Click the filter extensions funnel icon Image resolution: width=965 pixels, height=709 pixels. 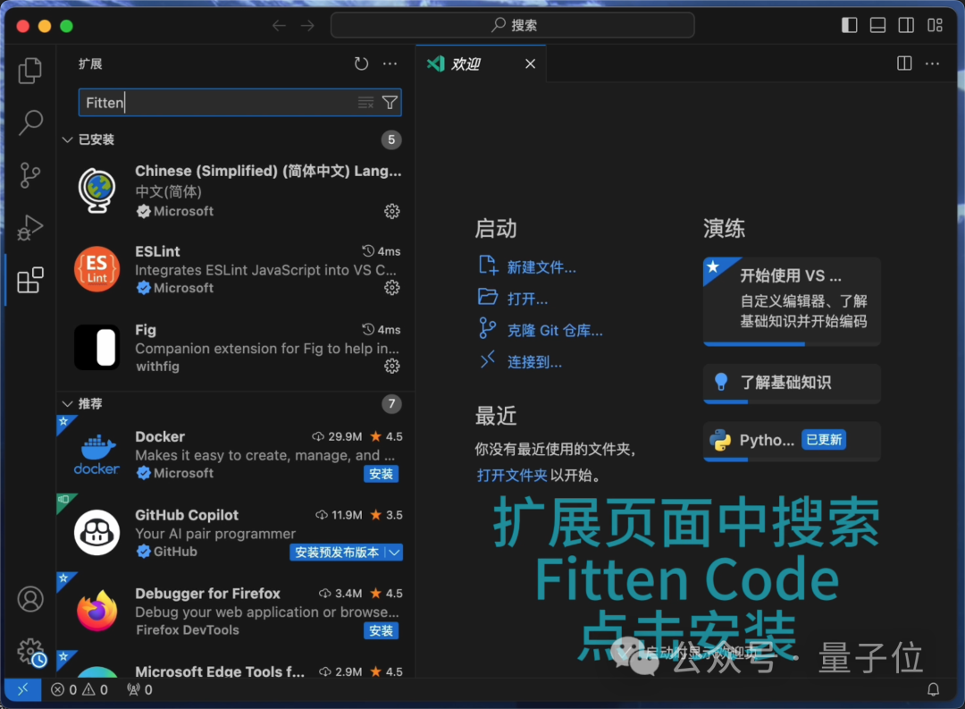390,102
